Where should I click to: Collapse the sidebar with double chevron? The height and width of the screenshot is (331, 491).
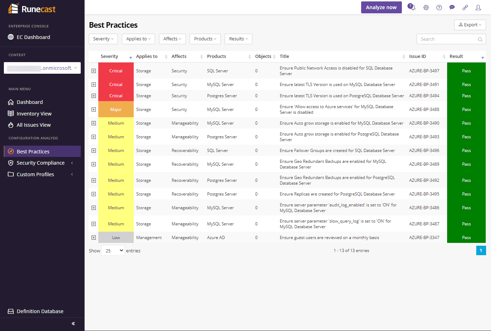coord(73,324)
